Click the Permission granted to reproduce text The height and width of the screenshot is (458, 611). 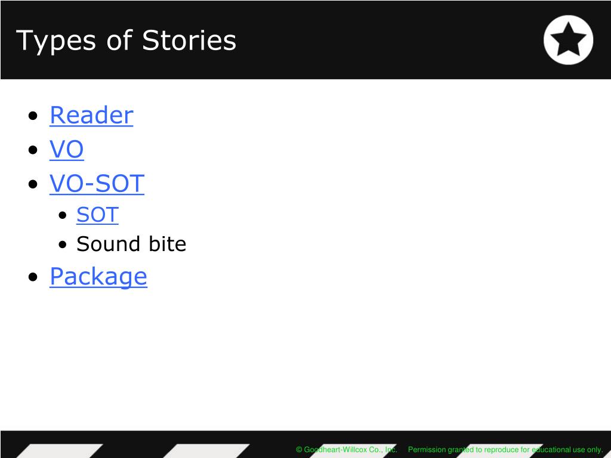point(505,450)
